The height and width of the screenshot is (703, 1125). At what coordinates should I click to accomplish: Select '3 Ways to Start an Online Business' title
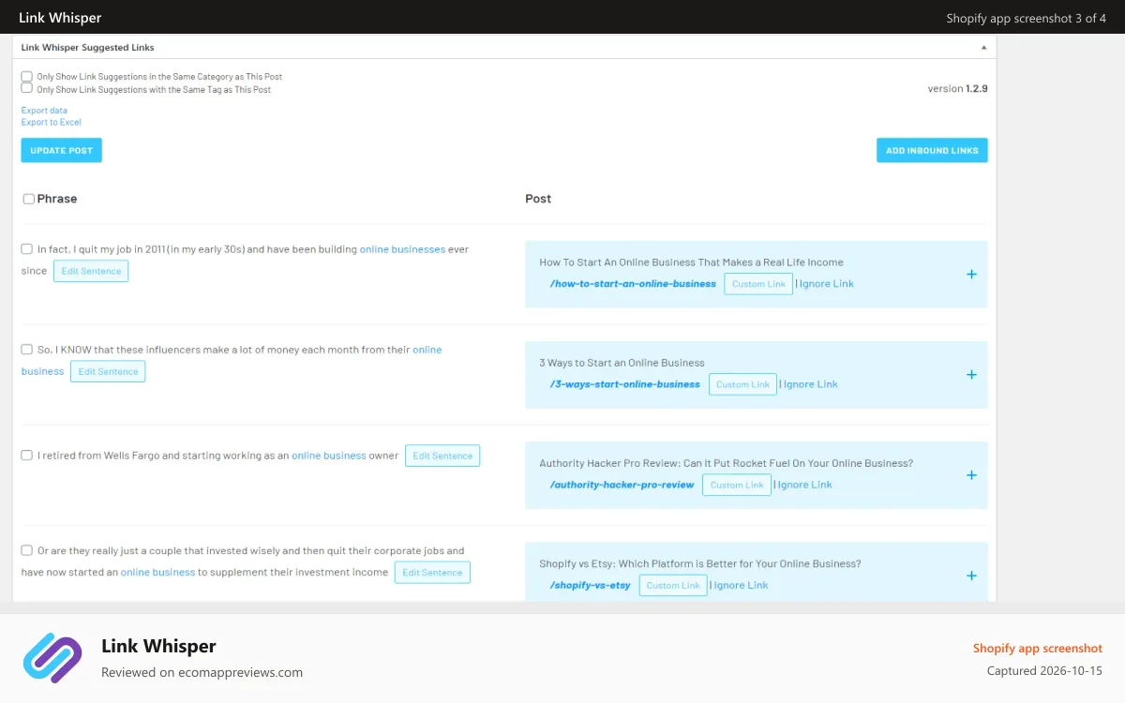(x=622, y=363)
